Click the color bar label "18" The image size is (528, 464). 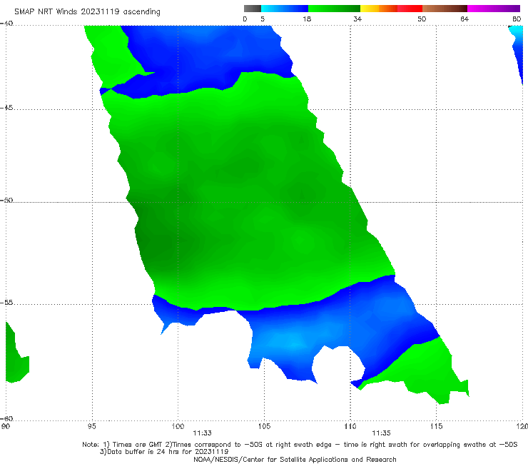point(307,19)
